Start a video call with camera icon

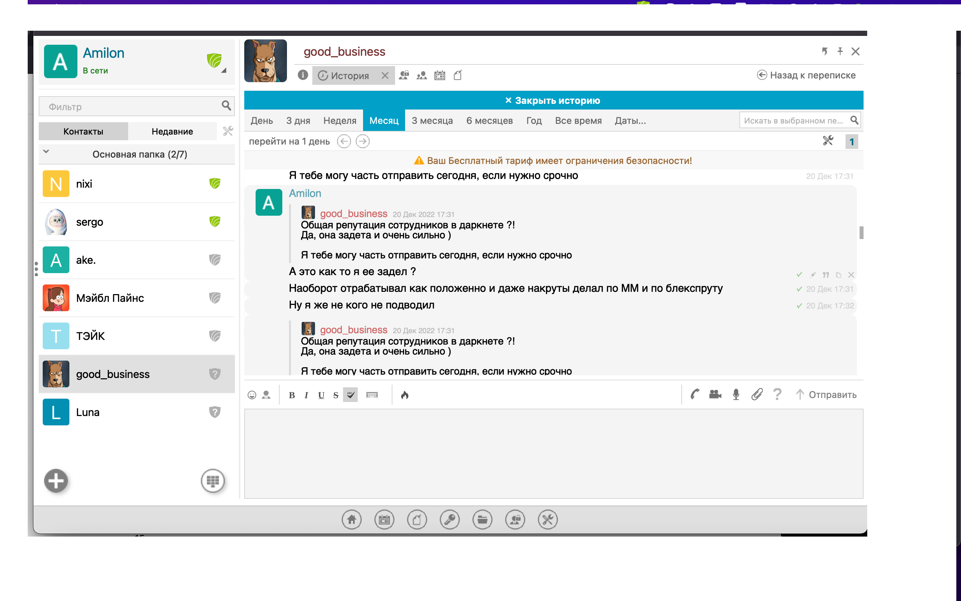coord(715,394)
